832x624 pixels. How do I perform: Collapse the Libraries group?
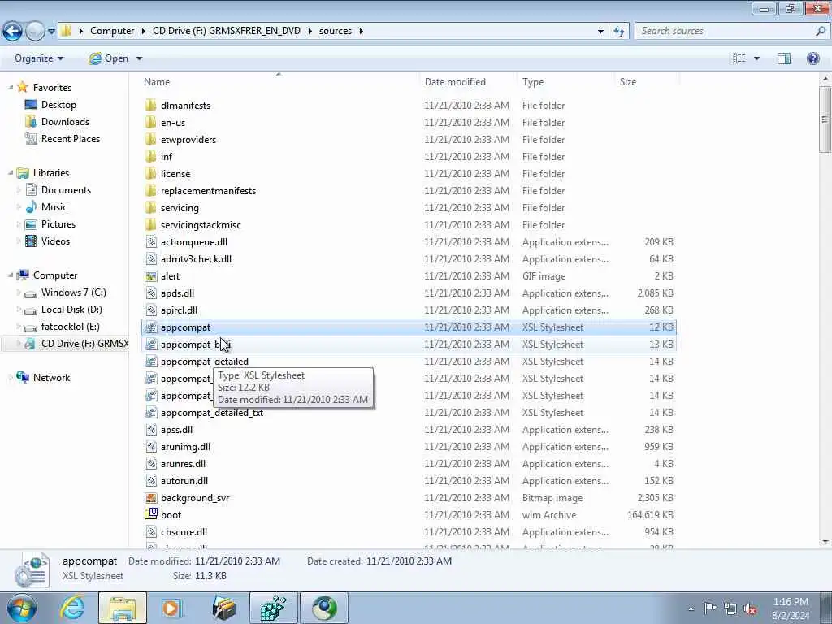click(11, 173)
